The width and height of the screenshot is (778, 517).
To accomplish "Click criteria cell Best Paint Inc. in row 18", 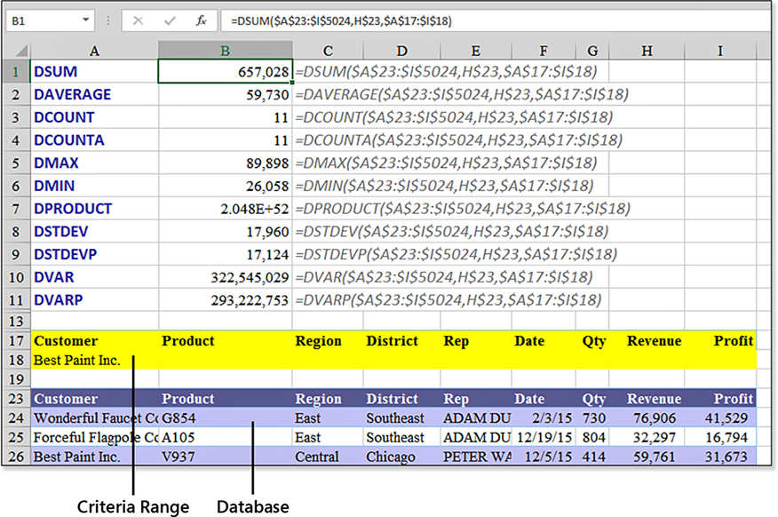I will point(94,361).
